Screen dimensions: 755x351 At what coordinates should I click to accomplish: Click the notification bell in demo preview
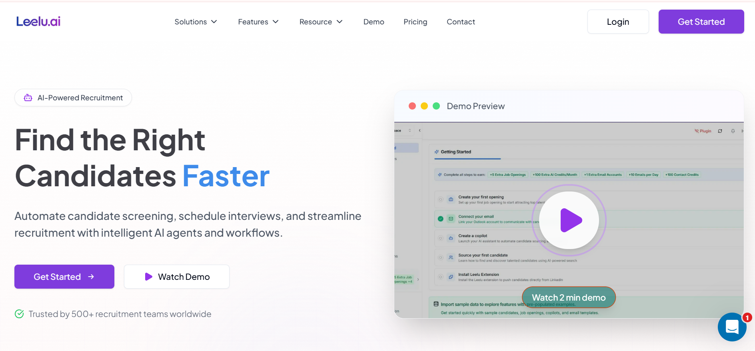(733, 131)
